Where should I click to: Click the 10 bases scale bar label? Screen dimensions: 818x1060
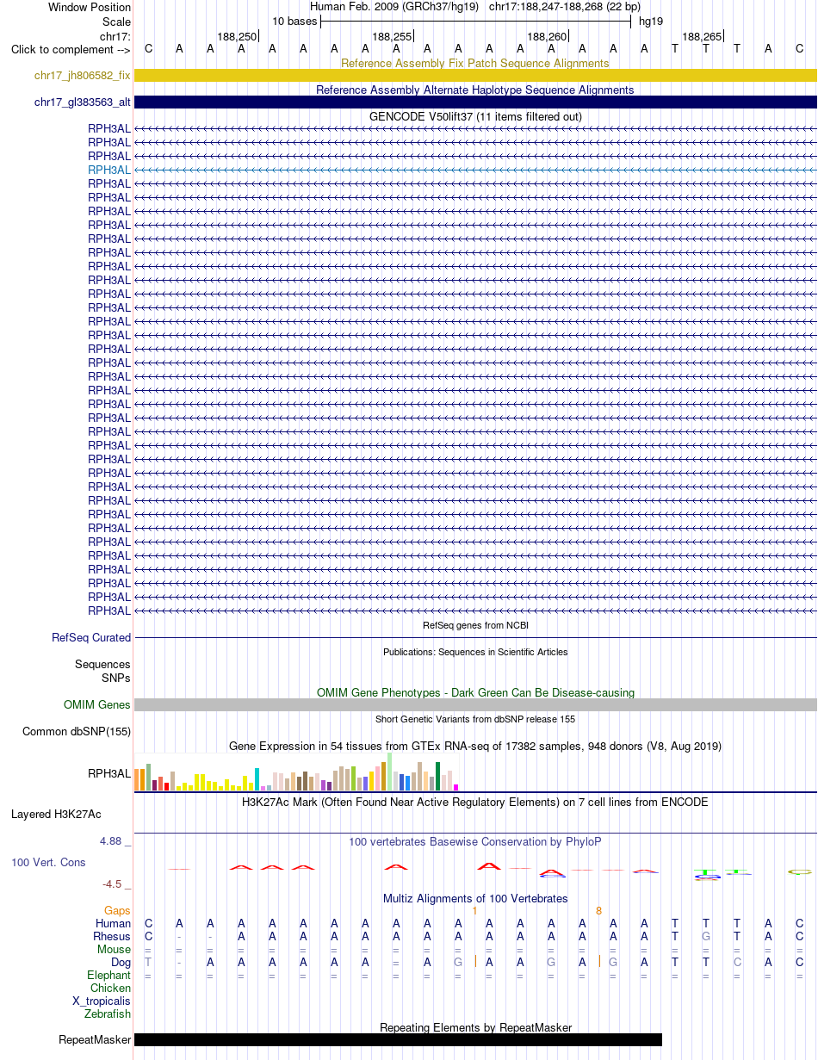pyautogui.click(x=294, y=21)
